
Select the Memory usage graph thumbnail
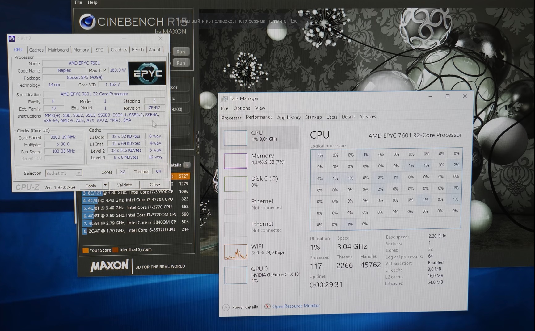(x=235, y=161)
